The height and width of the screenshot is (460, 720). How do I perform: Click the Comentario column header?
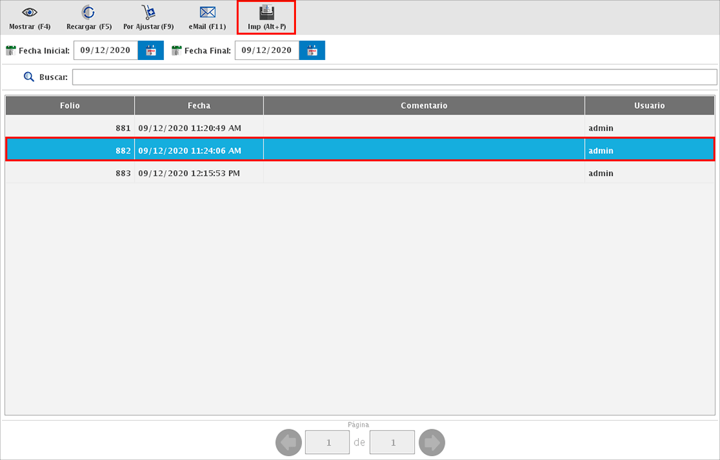(x=424, y=105)
